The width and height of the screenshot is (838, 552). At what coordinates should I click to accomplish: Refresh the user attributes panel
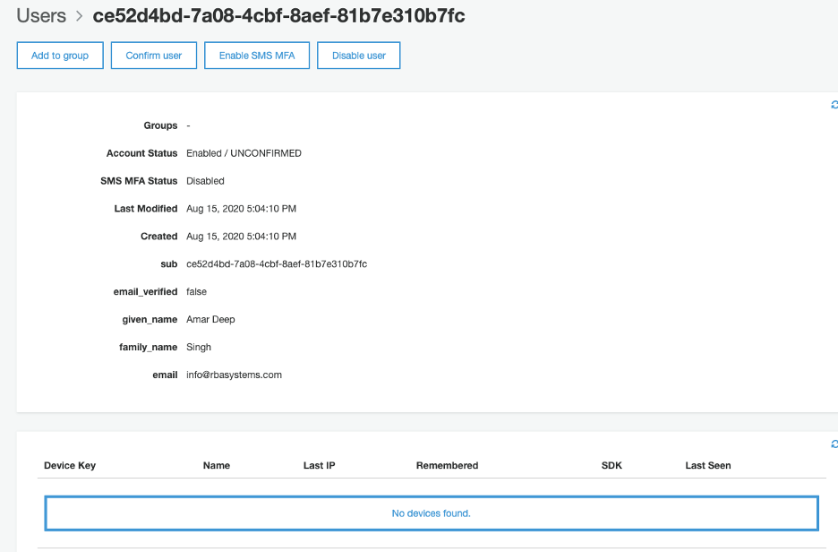(834, 104)
